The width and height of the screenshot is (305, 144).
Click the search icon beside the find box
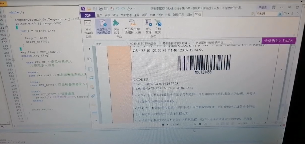tap(254, 14)
